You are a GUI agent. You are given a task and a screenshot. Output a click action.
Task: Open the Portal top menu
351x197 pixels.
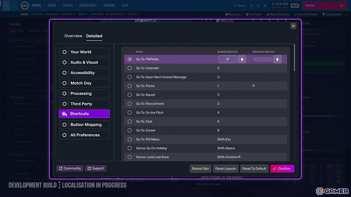pos(38,5)
